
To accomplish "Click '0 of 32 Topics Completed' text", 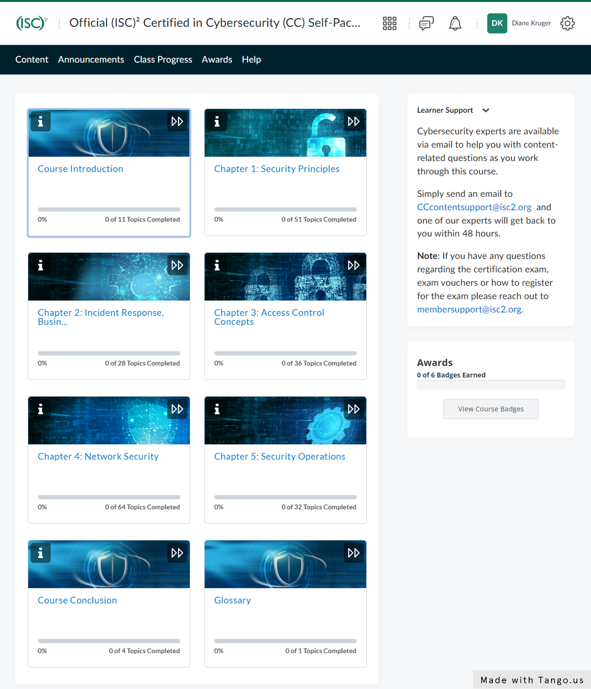I will pyautogui.click(x=319, y=507).
